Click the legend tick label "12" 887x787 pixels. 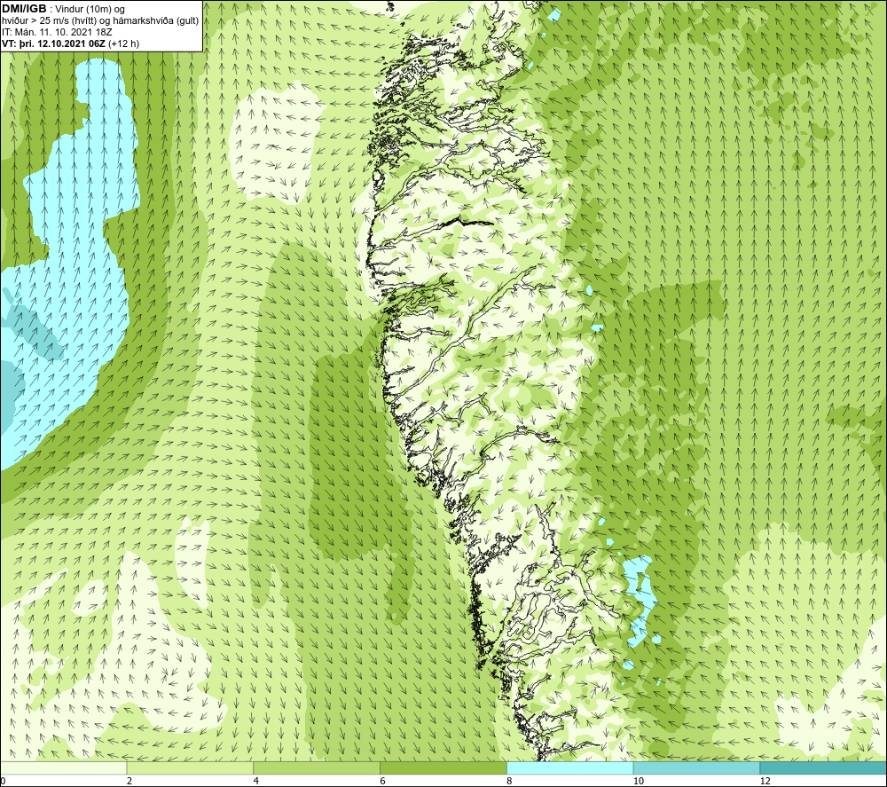(x=765, y=781)
